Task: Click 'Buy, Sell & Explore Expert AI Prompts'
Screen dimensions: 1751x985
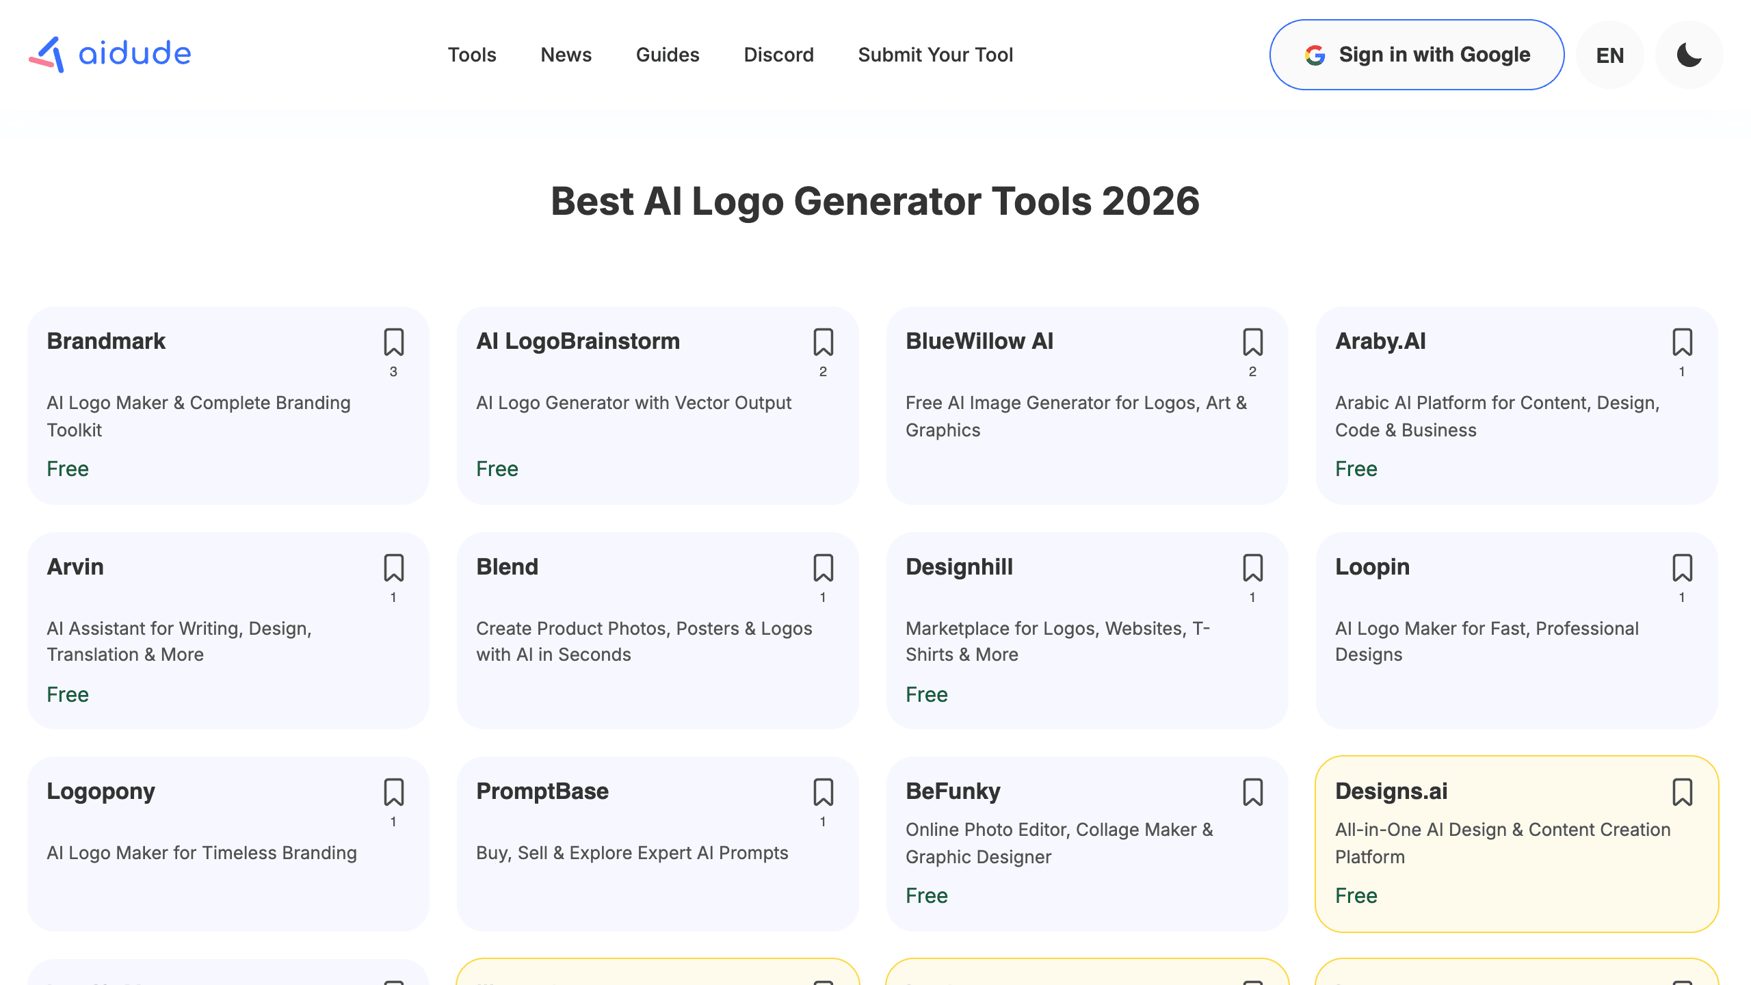Action: pos(632,853)
